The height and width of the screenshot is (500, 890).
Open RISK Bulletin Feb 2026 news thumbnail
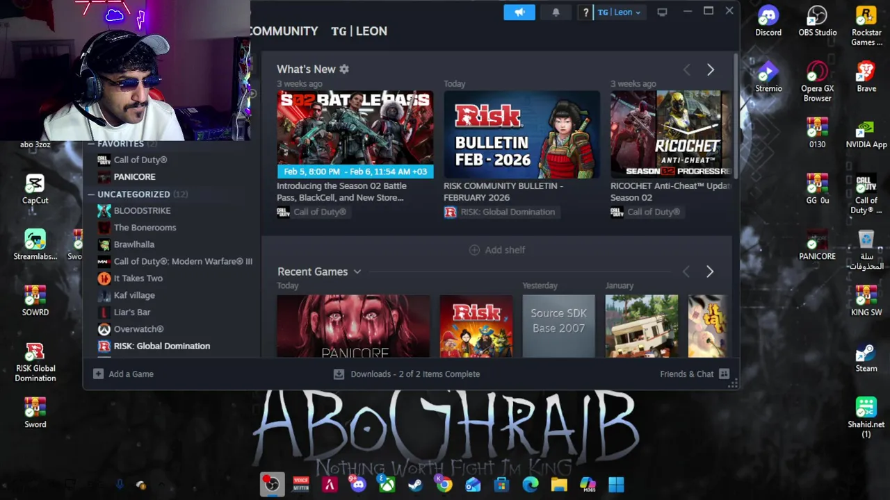521,134
